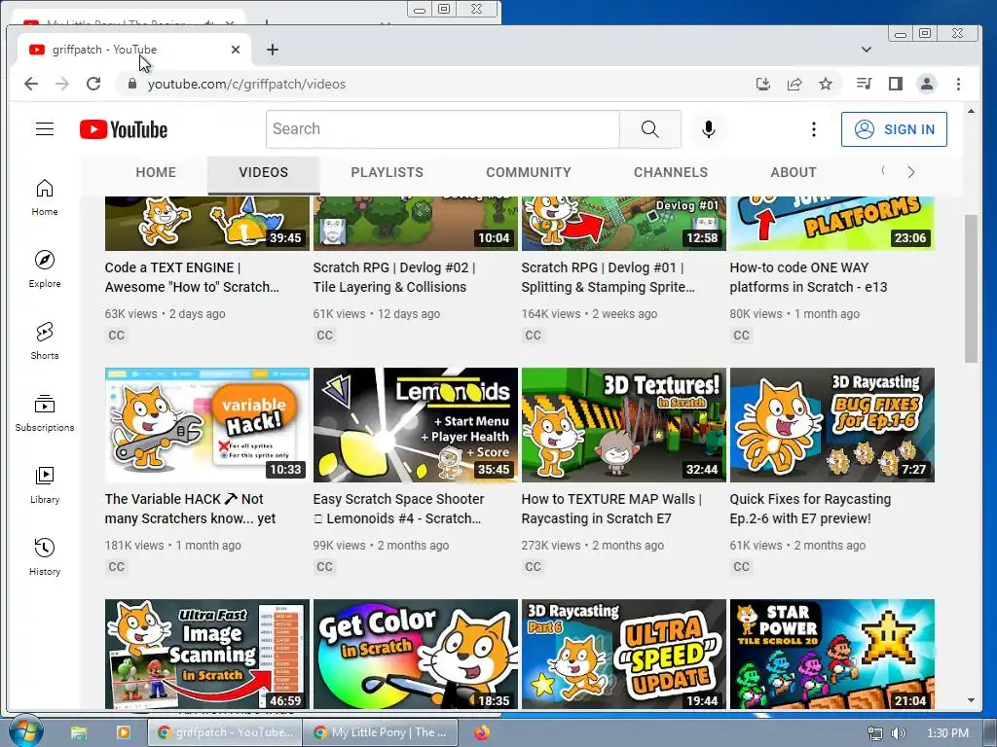Open 'Scratch RPG Devlog #01' title link

point(608,277)
